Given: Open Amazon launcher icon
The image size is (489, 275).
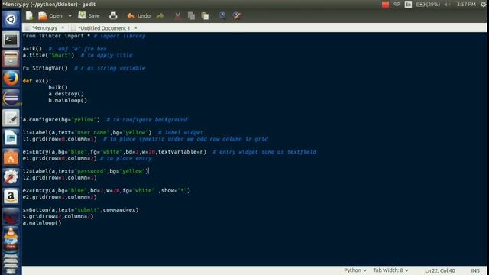Looking at the screenshot, I should (11, 197).
